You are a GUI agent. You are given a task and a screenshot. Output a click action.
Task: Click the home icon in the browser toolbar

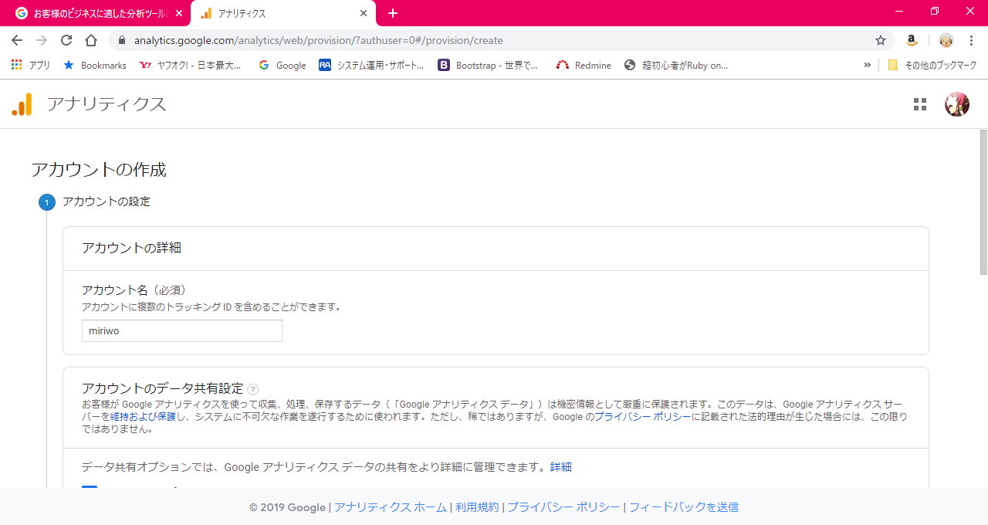90,40
